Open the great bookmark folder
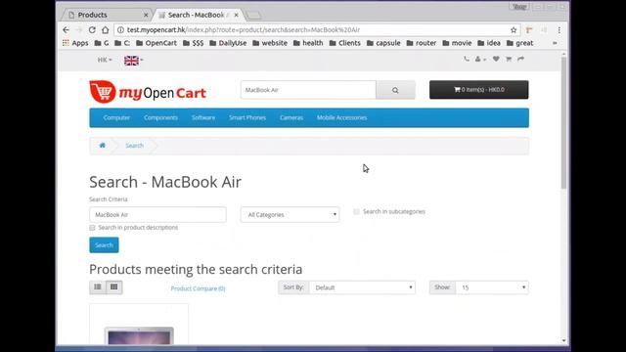The image size is (626, 352). point(519,43)
